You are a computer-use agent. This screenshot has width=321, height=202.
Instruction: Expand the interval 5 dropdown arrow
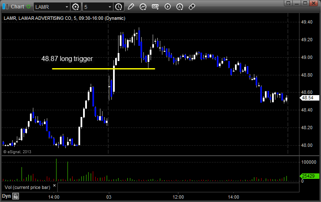point(110,7)
